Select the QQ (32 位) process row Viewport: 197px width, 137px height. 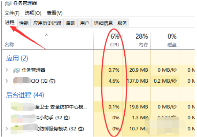coord(98,81)
